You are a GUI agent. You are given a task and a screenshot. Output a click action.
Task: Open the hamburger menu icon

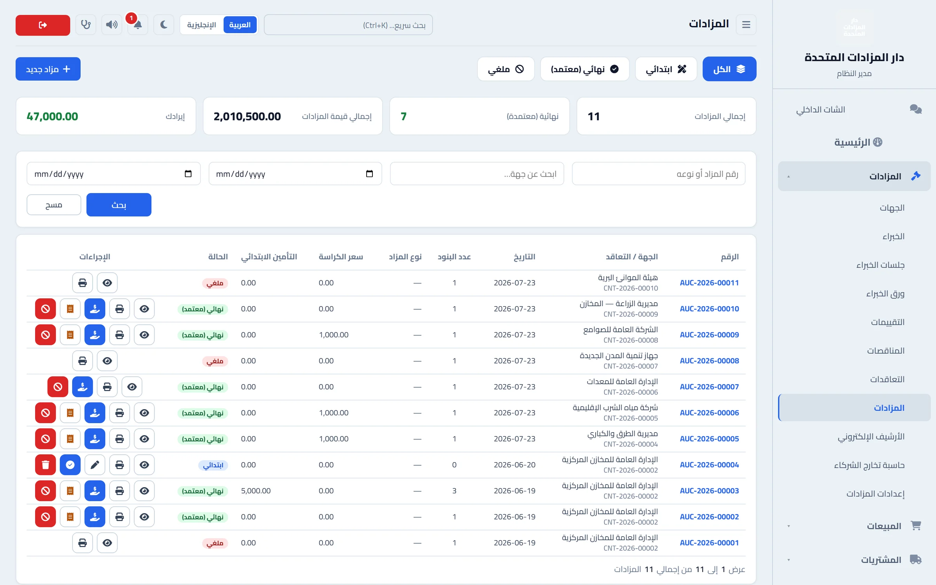pyautogui.click(x=746, y=25)
